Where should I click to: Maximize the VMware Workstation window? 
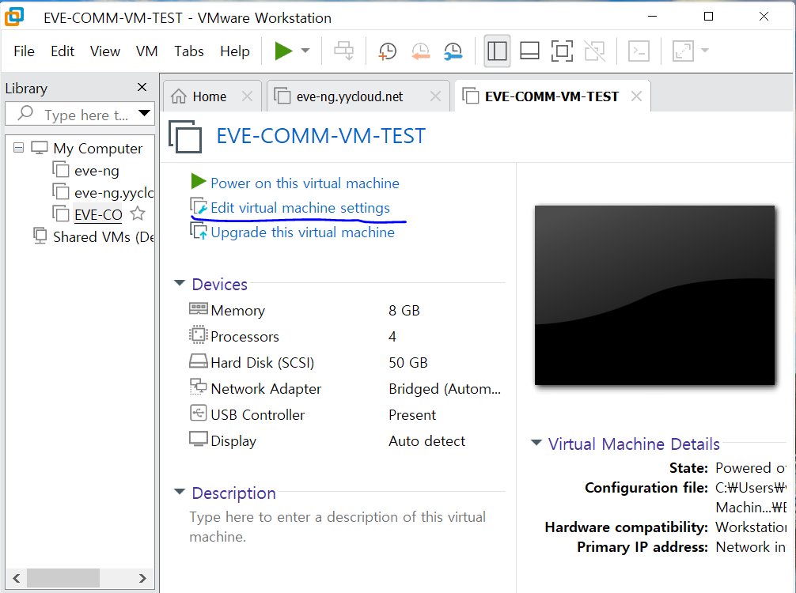[x=709, y=17]
